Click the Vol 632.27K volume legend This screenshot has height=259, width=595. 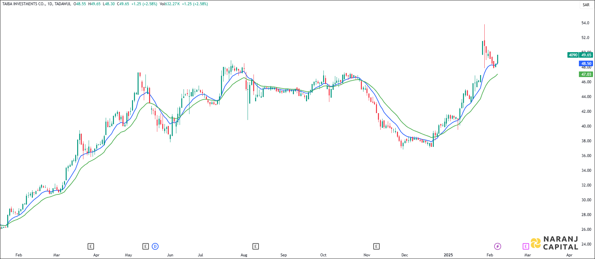coord(170,4)
